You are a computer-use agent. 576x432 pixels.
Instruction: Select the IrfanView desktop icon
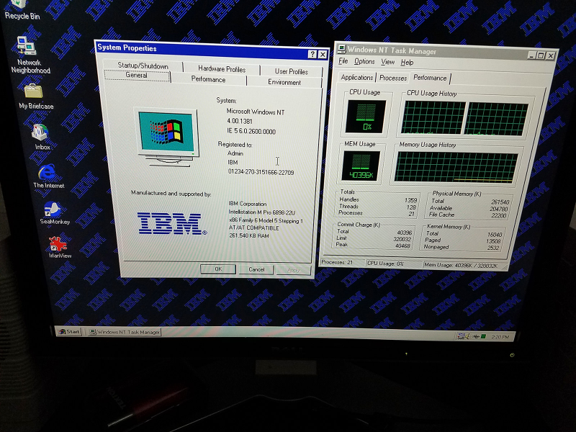tap(59, 247)
